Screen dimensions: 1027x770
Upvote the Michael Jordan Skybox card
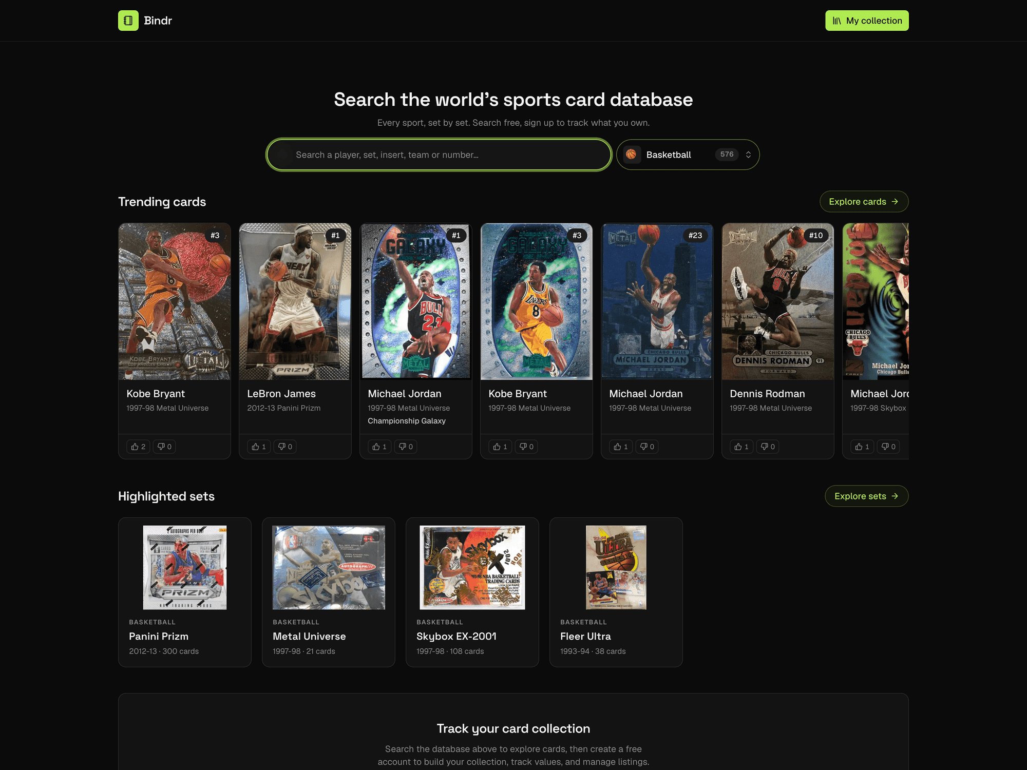pos(862,447)
